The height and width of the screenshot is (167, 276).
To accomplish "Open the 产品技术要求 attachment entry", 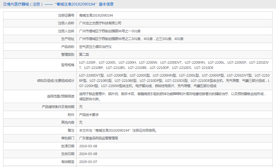I will tap(89, 115).
